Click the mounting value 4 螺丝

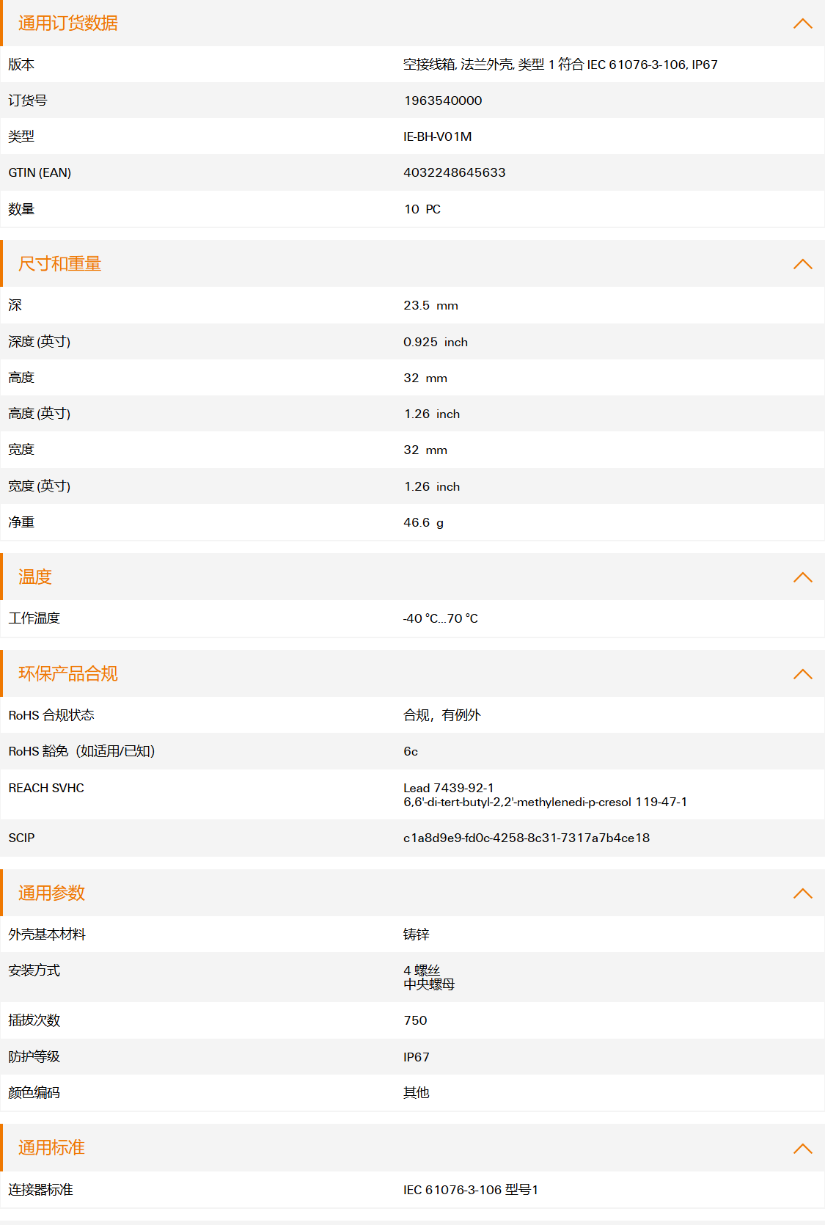pos(422,970)
